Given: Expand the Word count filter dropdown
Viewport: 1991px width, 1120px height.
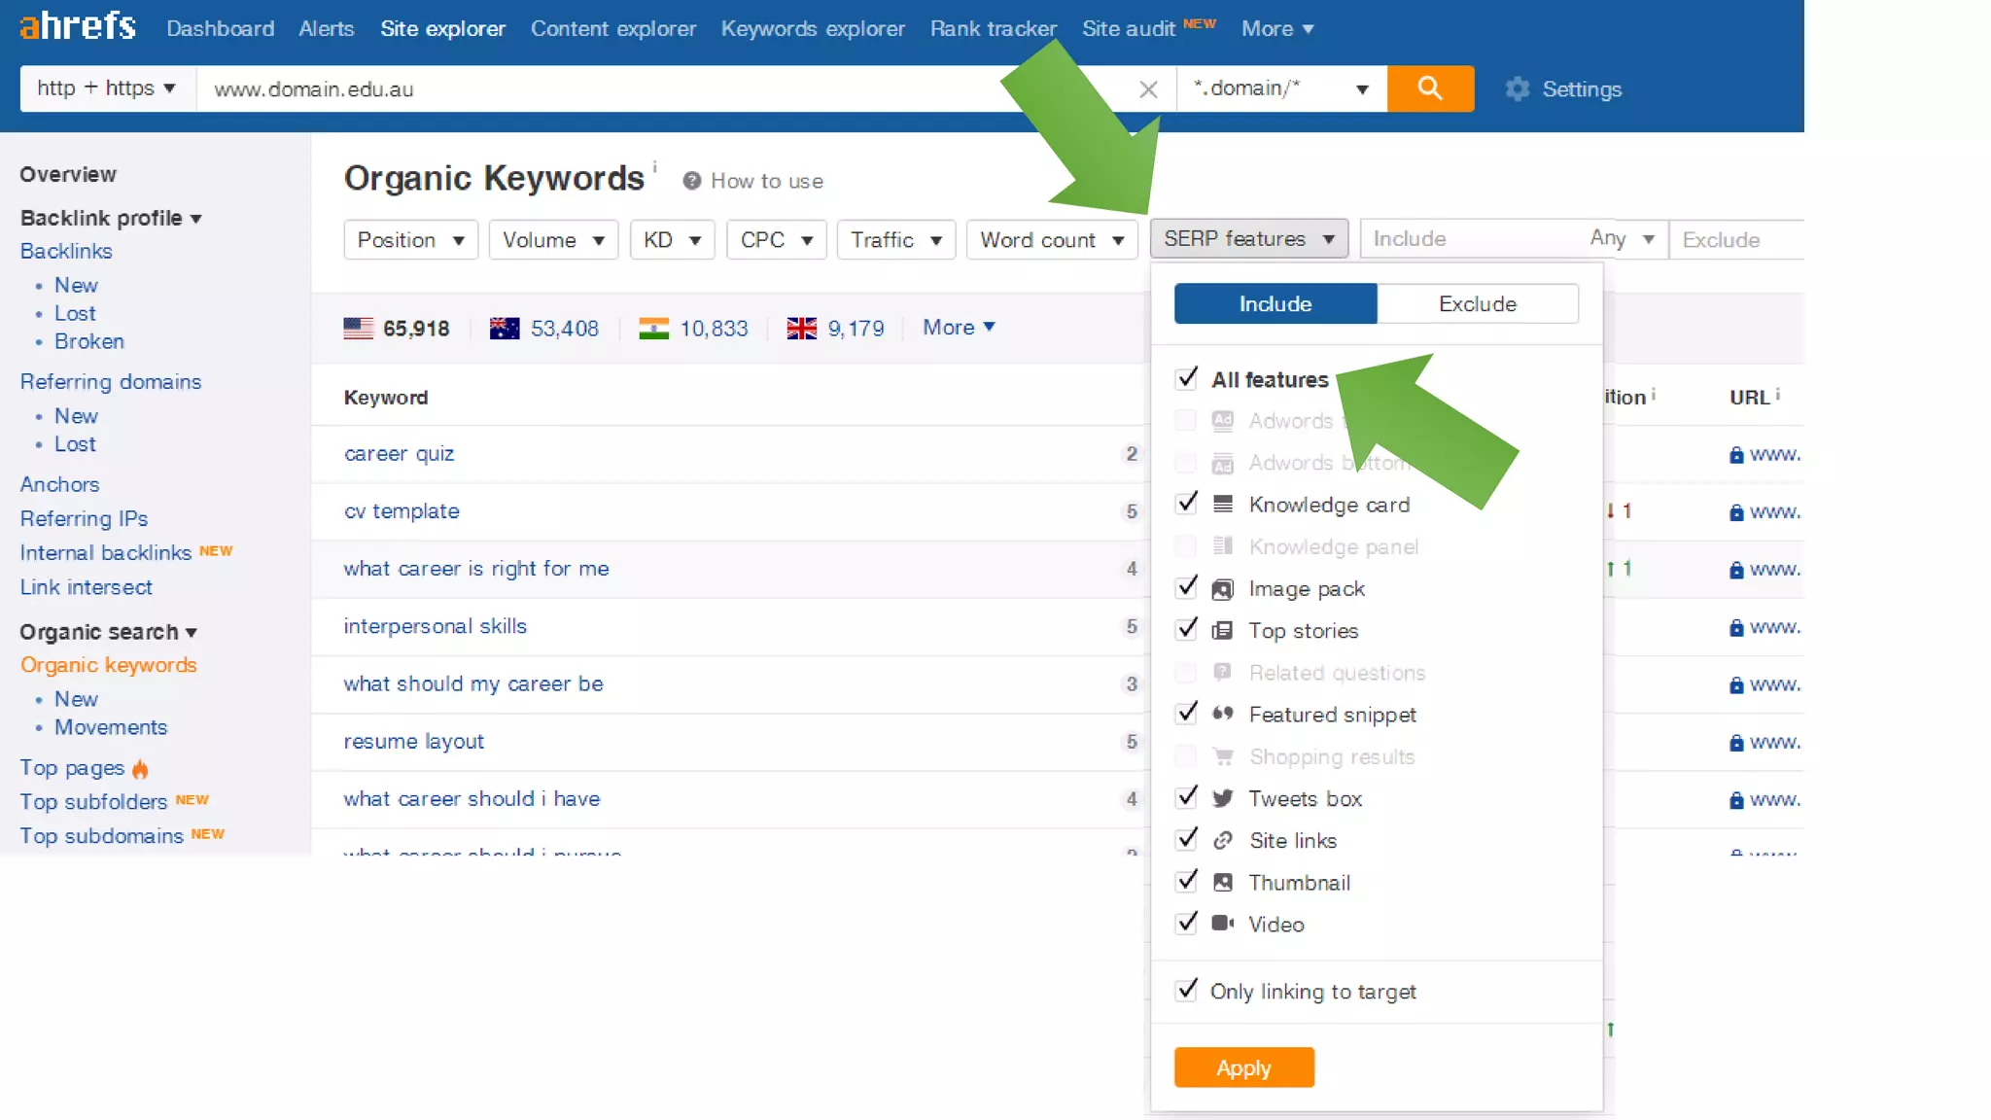Looking at the screenshot, I should click(1051, 240).
